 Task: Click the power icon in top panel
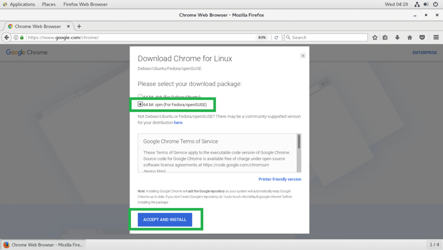pyautogui.click(x=435, y=4)
